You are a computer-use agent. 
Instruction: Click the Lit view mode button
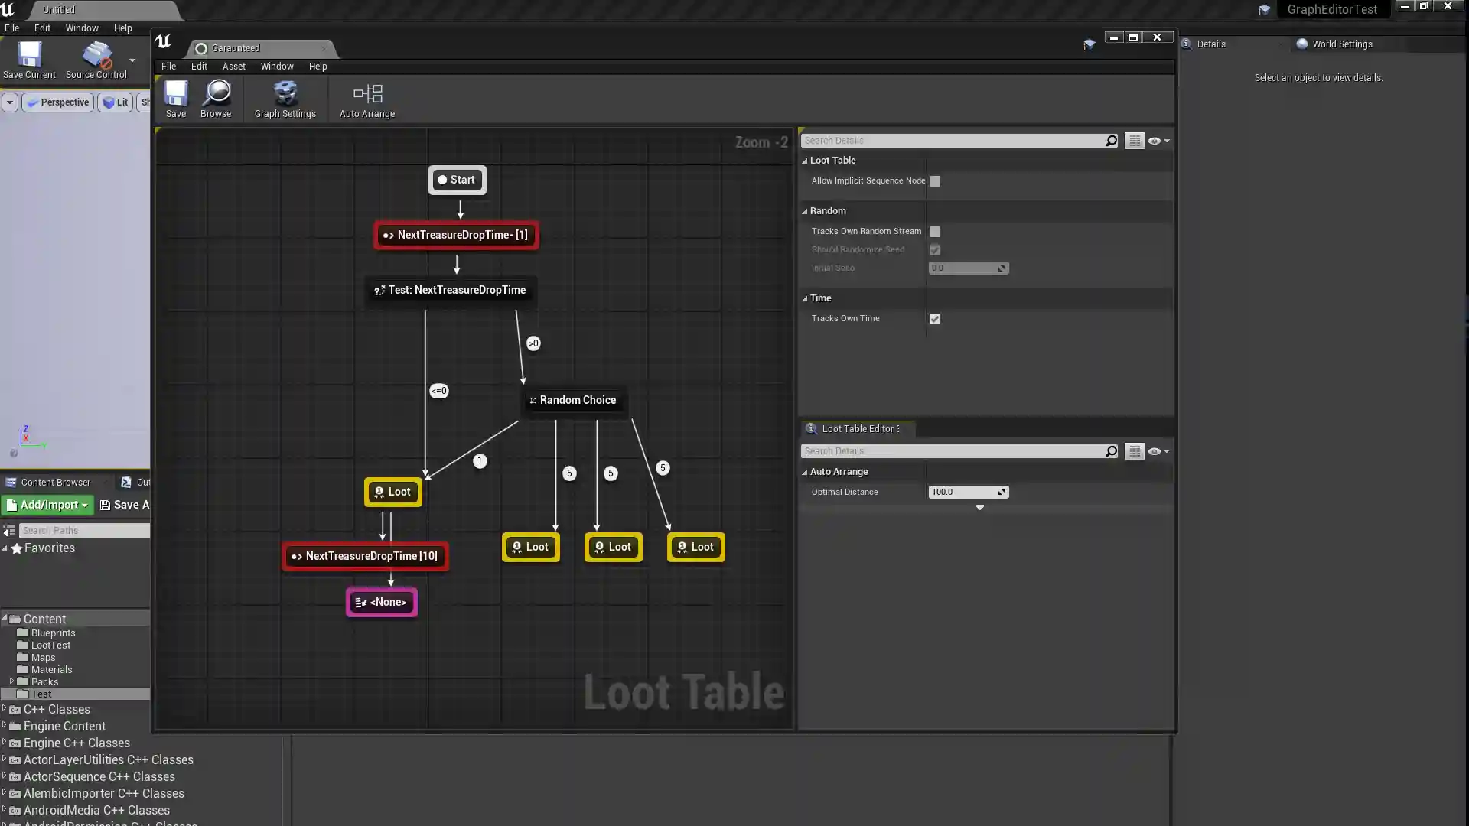click(x=116, y=102)
